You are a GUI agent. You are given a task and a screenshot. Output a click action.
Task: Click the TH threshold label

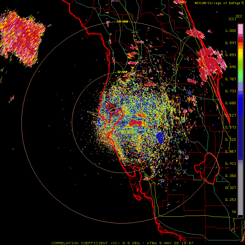[x=234, y=212]
